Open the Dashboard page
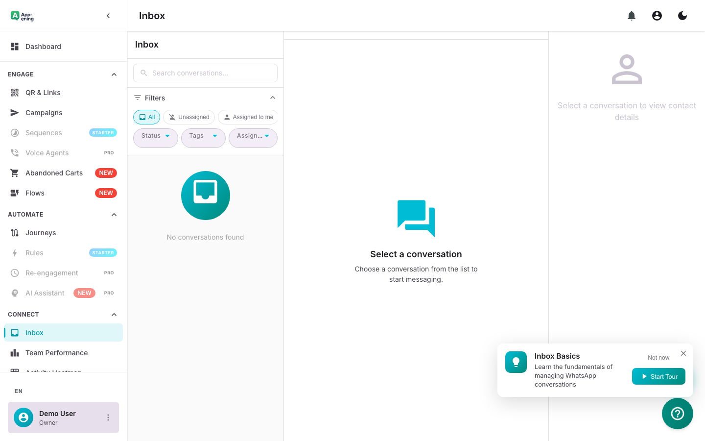Screen dimensions: 705x441 (43, 46)
